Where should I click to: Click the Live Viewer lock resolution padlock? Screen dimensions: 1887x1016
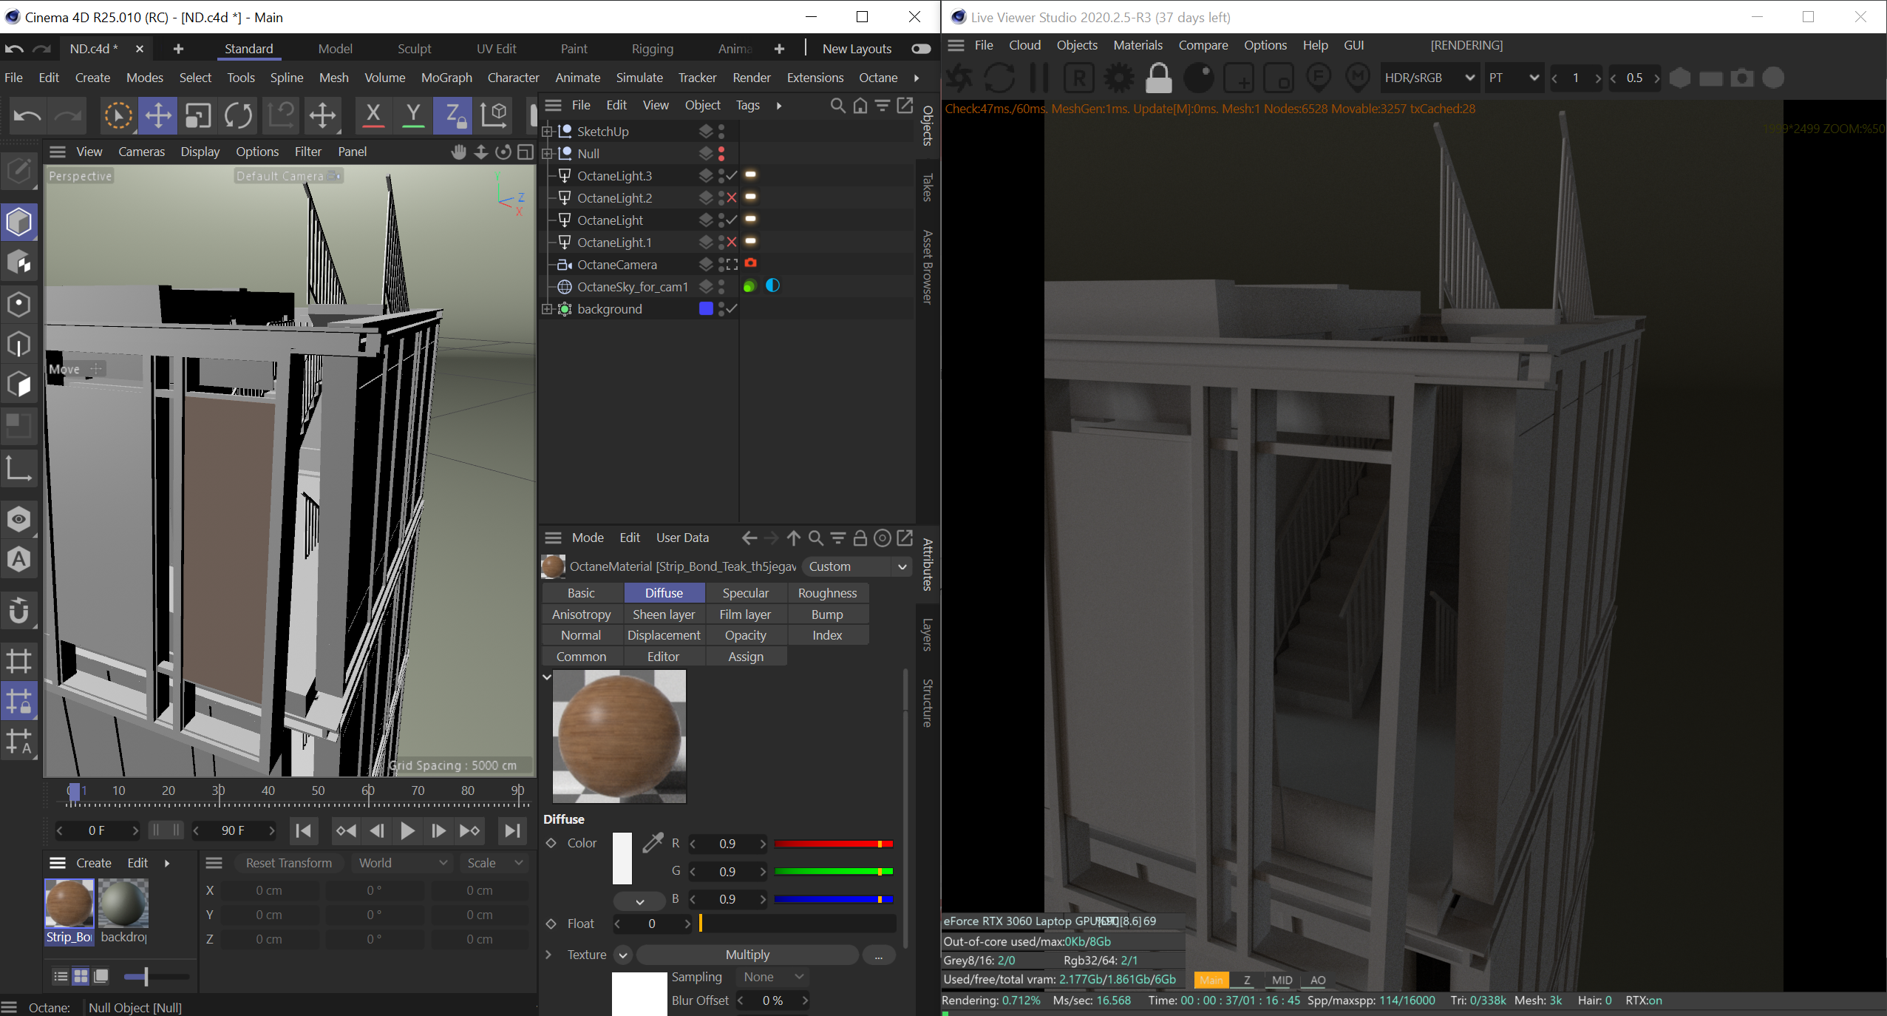coord(1158,78)
